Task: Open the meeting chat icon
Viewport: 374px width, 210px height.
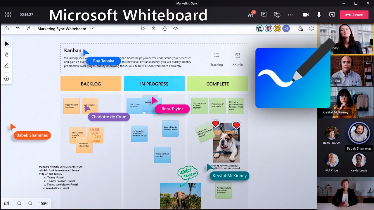Action: tap(264, 15)
